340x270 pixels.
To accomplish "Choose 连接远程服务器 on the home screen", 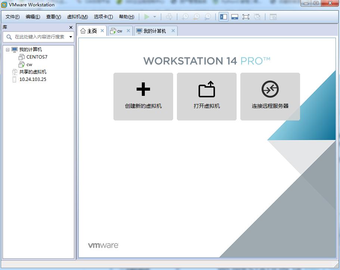I will click(270, 96).
